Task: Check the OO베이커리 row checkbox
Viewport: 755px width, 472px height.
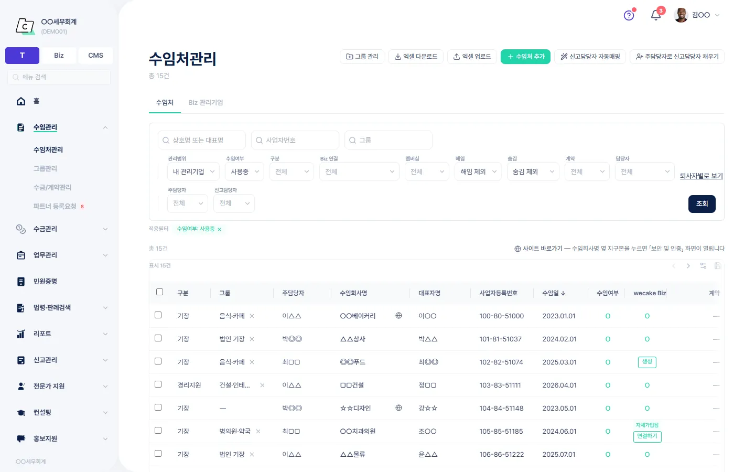Action: click(158, 315)
